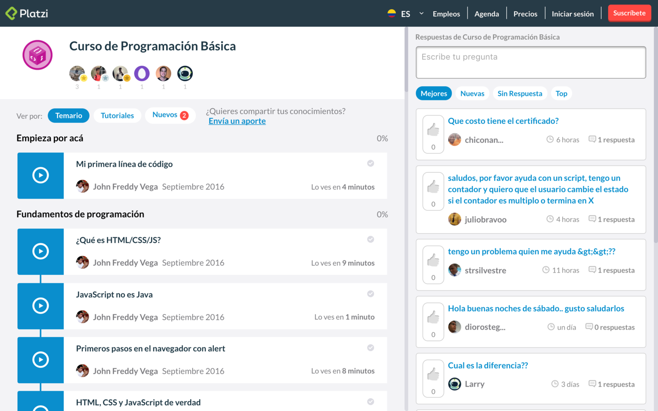View the first contributor avatar labeled 3
The width and height of the screenshot is (658, 411).
pyautogui.click(x=77, y=74)
